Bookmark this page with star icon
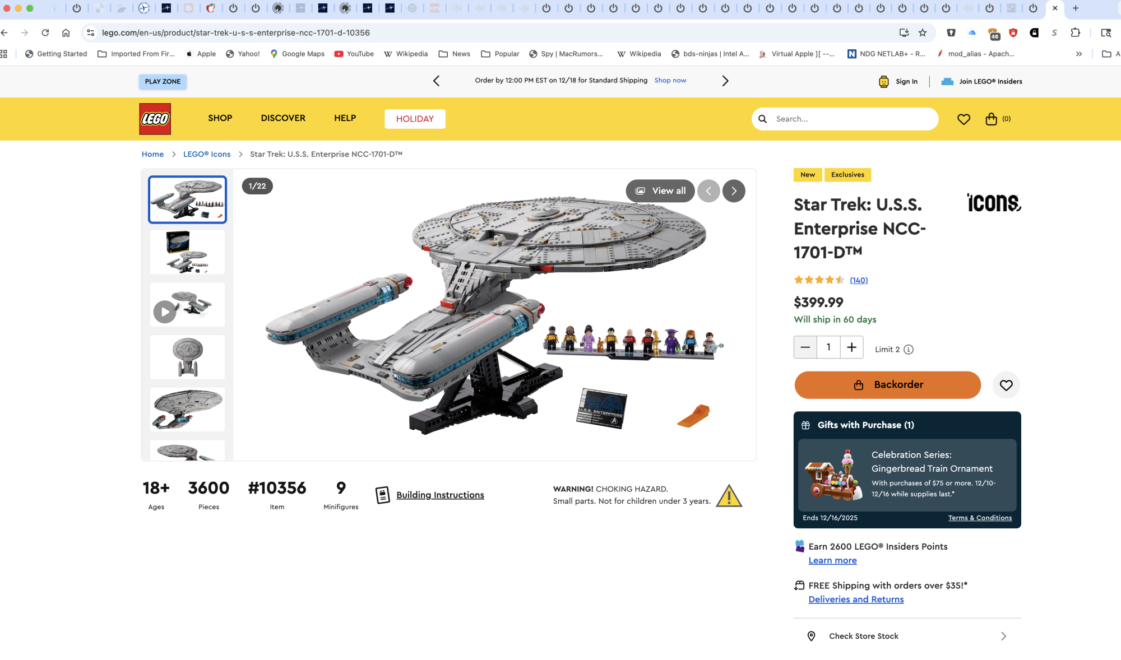Image resolution: width=1121 pixels, height=660 pixels. (923, 32)
